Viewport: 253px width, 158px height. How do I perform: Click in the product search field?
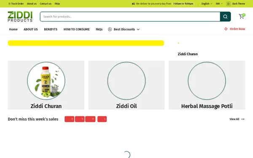click(x=130, y=16)
